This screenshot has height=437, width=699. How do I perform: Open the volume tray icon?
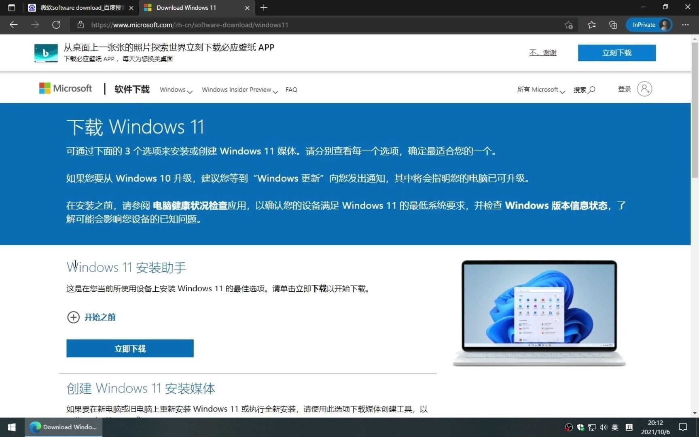pos(604,427)
